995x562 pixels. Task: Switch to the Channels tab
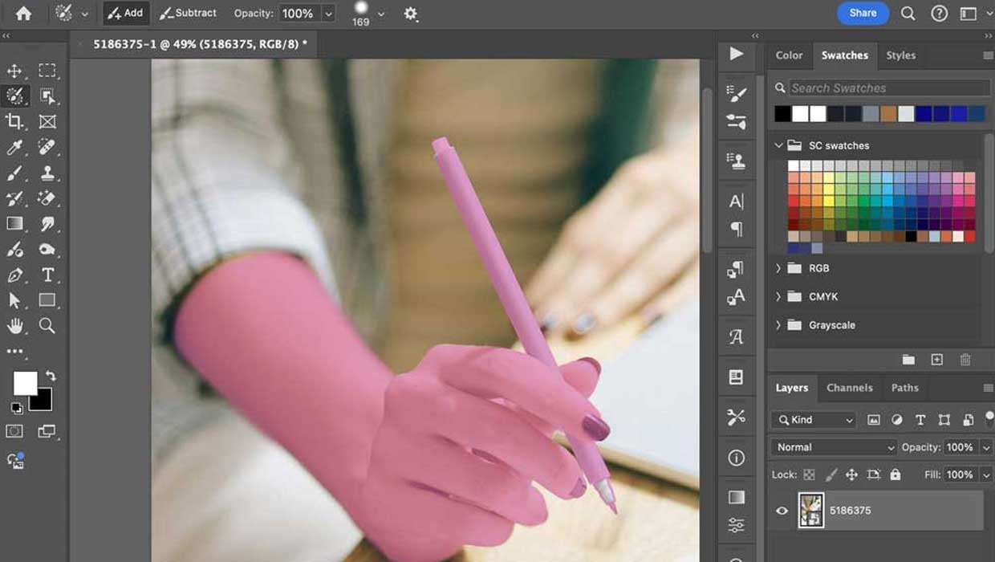[849, 388]
